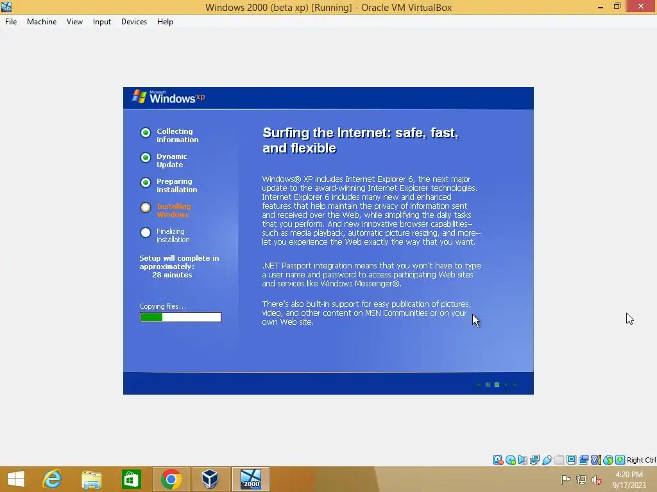Screen dimensions: 657x492
Task: Click the .NET Passport integration paragraph
Action: point(371,274)
